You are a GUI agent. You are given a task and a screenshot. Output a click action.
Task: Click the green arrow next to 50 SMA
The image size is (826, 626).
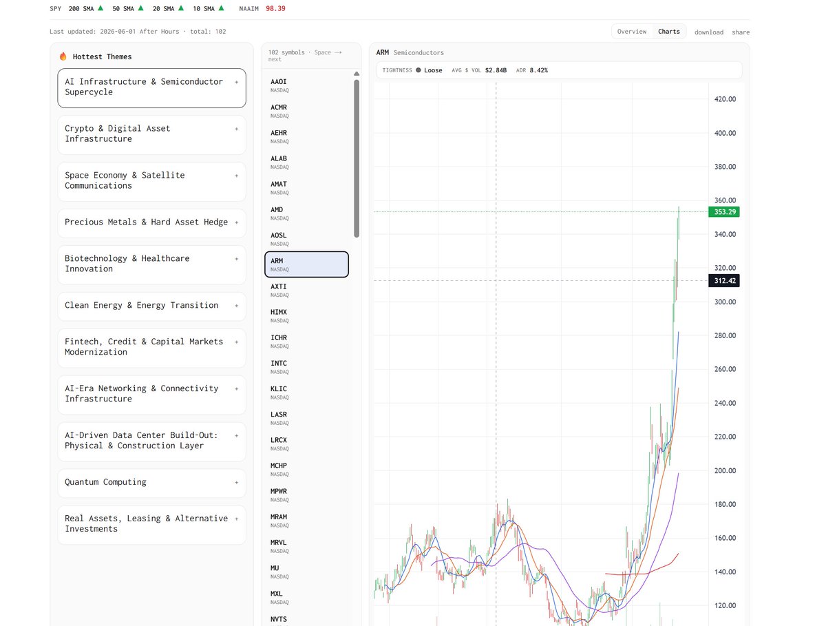[x=140, y=8]
